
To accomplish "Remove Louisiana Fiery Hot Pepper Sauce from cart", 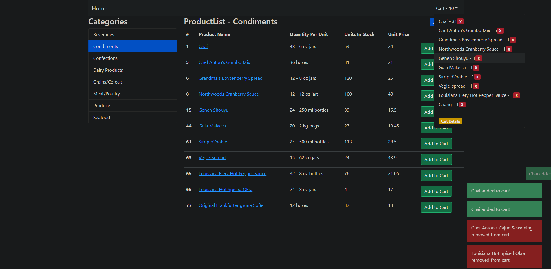I will (x=517, y=95).
